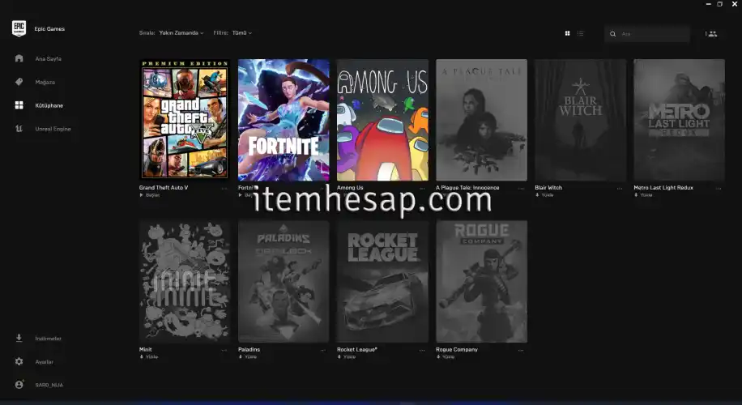
Task: Click the library search field
Action: pyautogui.click(x=652, y=33)
